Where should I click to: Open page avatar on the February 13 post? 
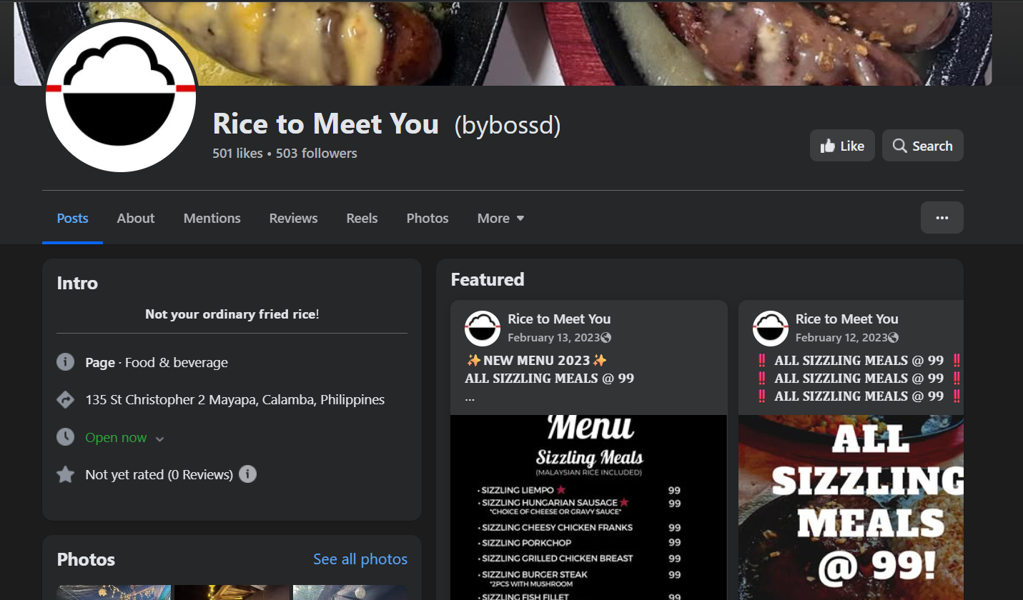[x=483, y=329]
